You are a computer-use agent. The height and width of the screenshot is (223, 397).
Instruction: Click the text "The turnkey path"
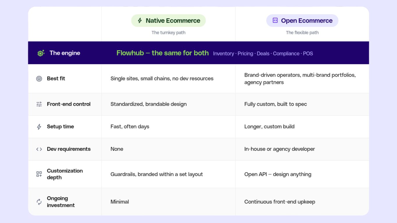pyautogui.click(x=168, y=33)
